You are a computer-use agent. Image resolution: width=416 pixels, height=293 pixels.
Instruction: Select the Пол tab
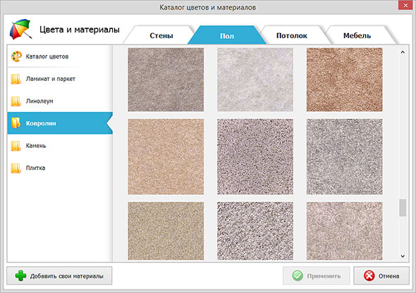coord(227,35)
